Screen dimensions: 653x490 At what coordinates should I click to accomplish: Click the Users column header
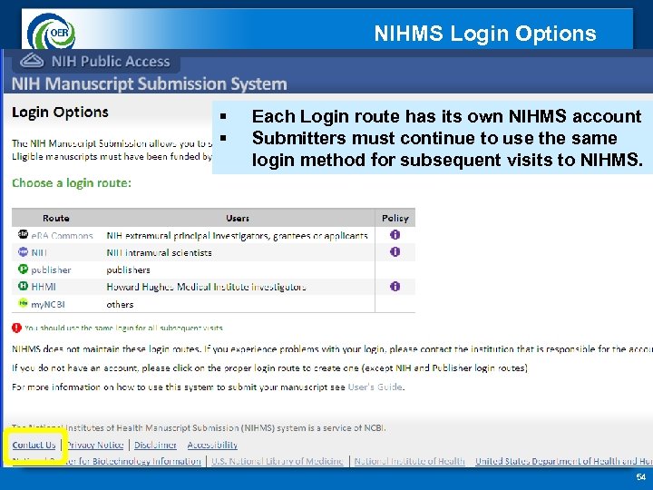click(x=238, y=218)
